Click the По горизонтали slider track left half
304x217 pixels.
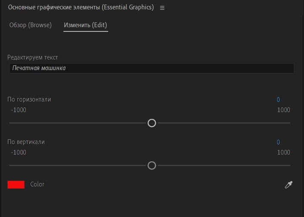coord(77,123)
